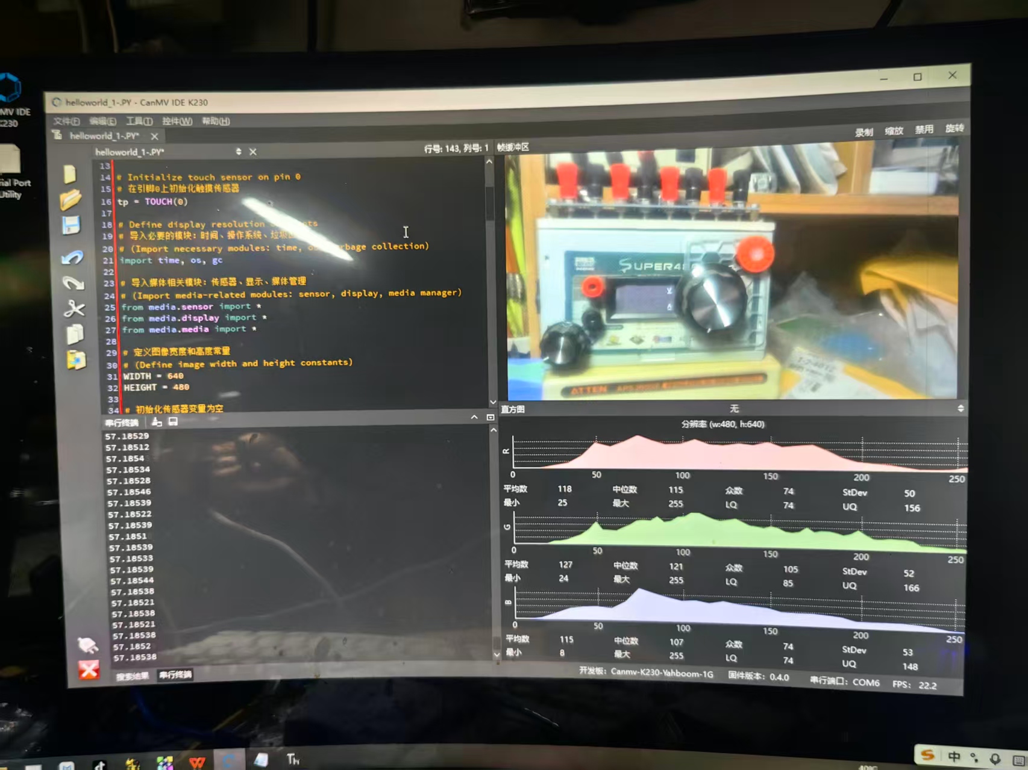Click the New File toolbar icon

[x=70, y=174]
